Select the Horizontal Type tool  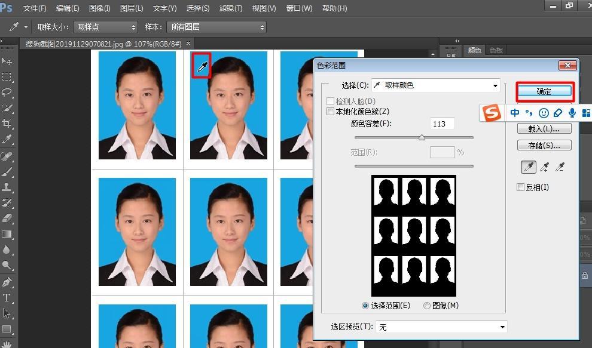click(x=7, y=297)
